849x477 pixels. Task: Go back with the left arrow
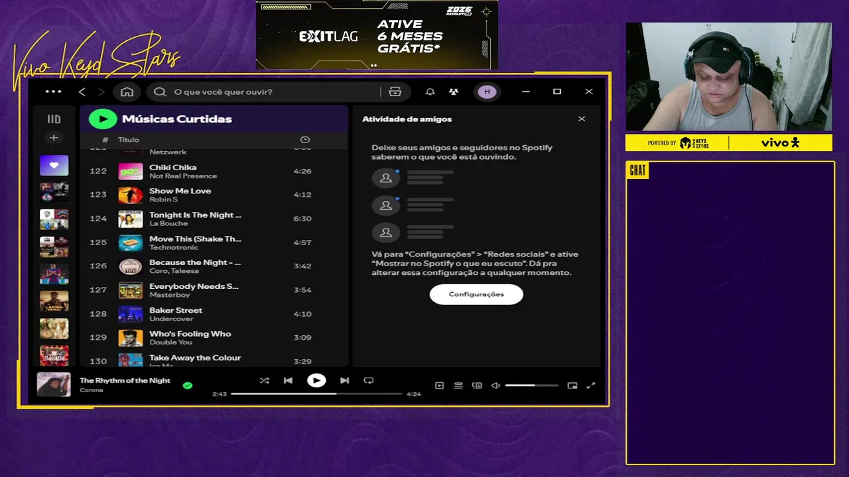(x=82, y=91)
